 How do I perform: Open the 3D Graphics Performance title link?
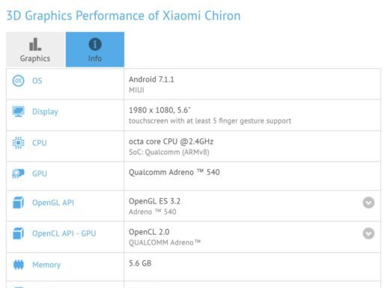pos(124,16)
